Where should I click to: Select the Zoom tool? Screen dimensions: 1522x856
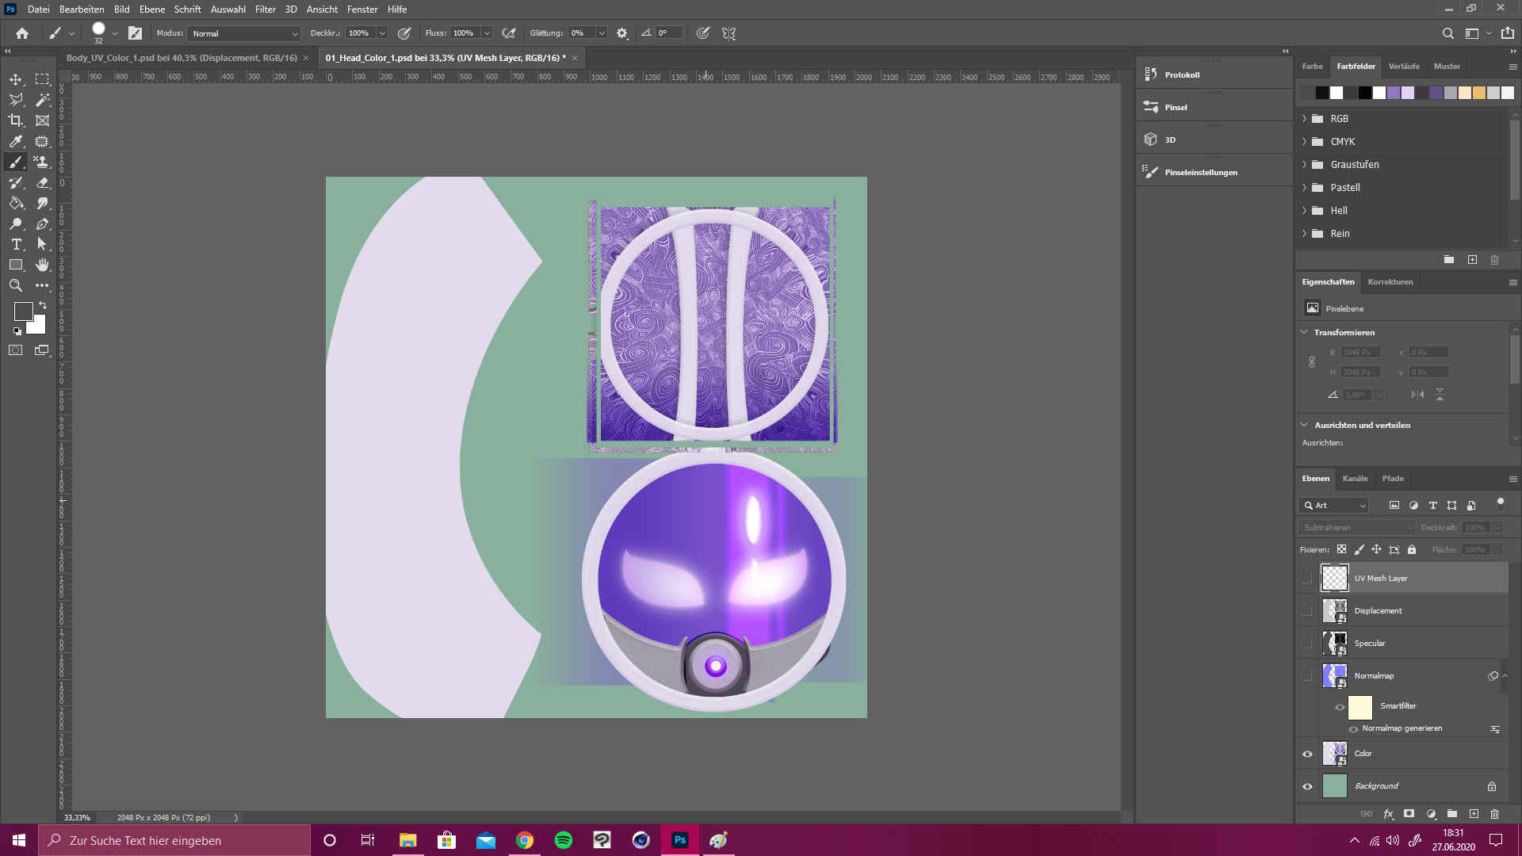tap(16, 285)
